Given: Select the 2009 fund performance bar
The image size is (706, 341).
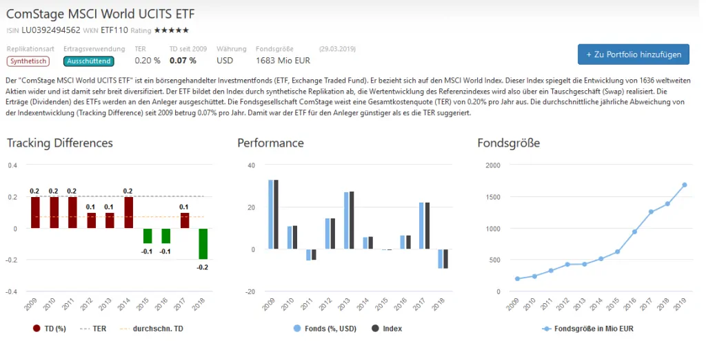Looking at the screenshot, I should (271, 214).
